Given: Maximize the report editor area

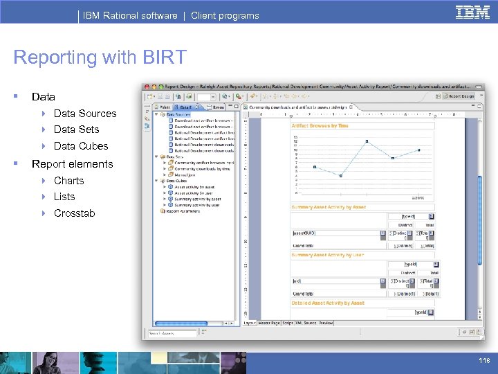Looking at the screenshot, I should 479,106.
